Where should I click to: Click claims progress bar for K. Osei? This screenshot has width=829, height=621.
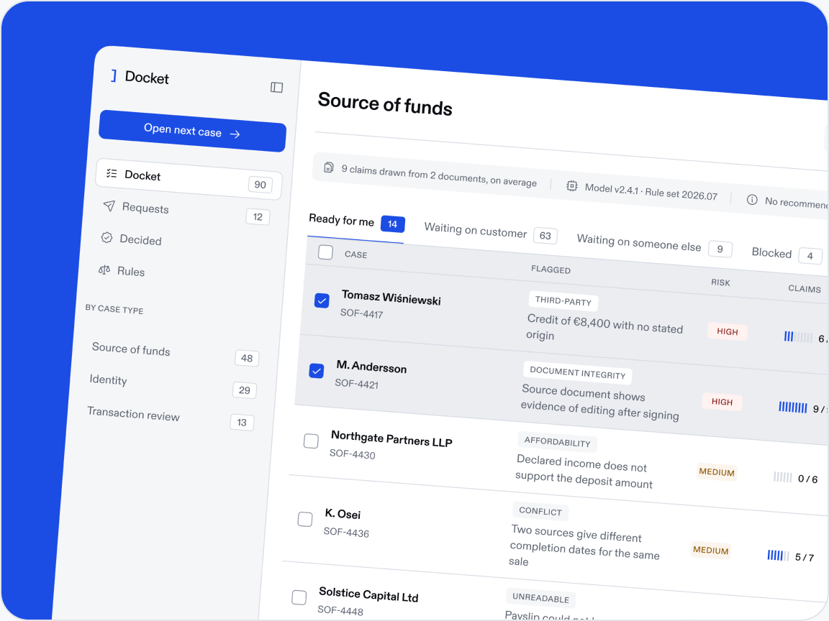pyautogui.click(x=778, y=556)
